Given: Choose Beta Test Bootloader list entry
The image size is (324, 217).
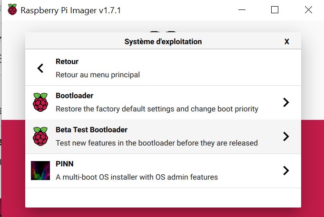Looking at the screenshot, I should pyautogui.click(x=163, y=136).
